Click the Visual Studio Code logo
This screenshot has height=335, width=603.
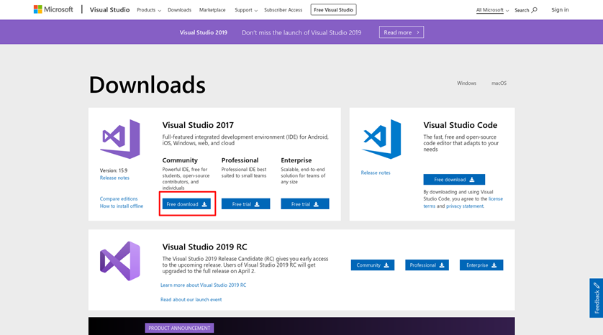[x=381, y=139]
